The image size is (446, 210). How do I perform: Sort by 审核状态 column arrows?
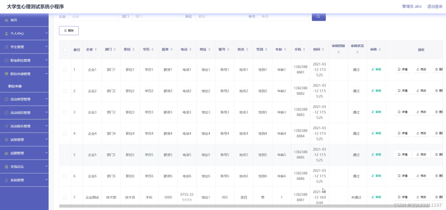coord(358,52)
